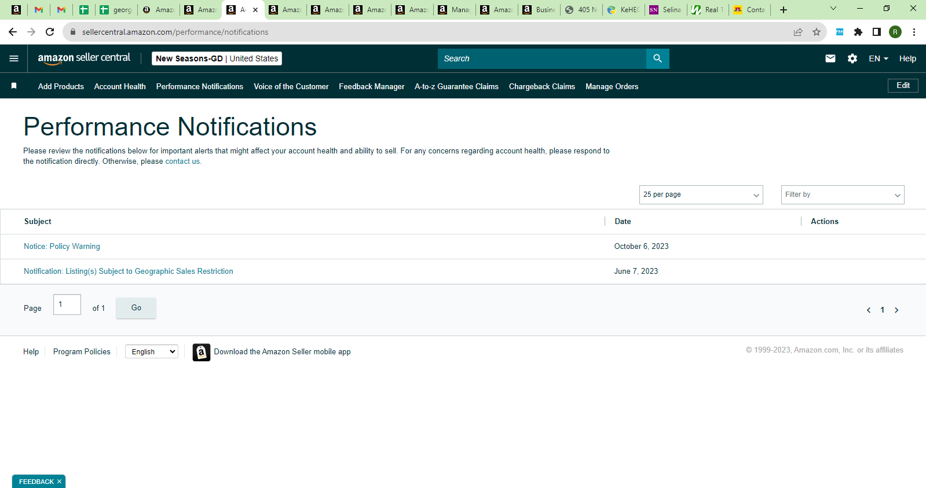
Task: Go back using the browser back arrow
Action: [x=13, y=32]
